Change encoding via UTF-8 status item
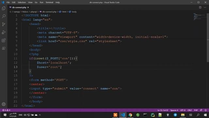The height and width of the screenshot is (118, 209). (x=183, y=110)
